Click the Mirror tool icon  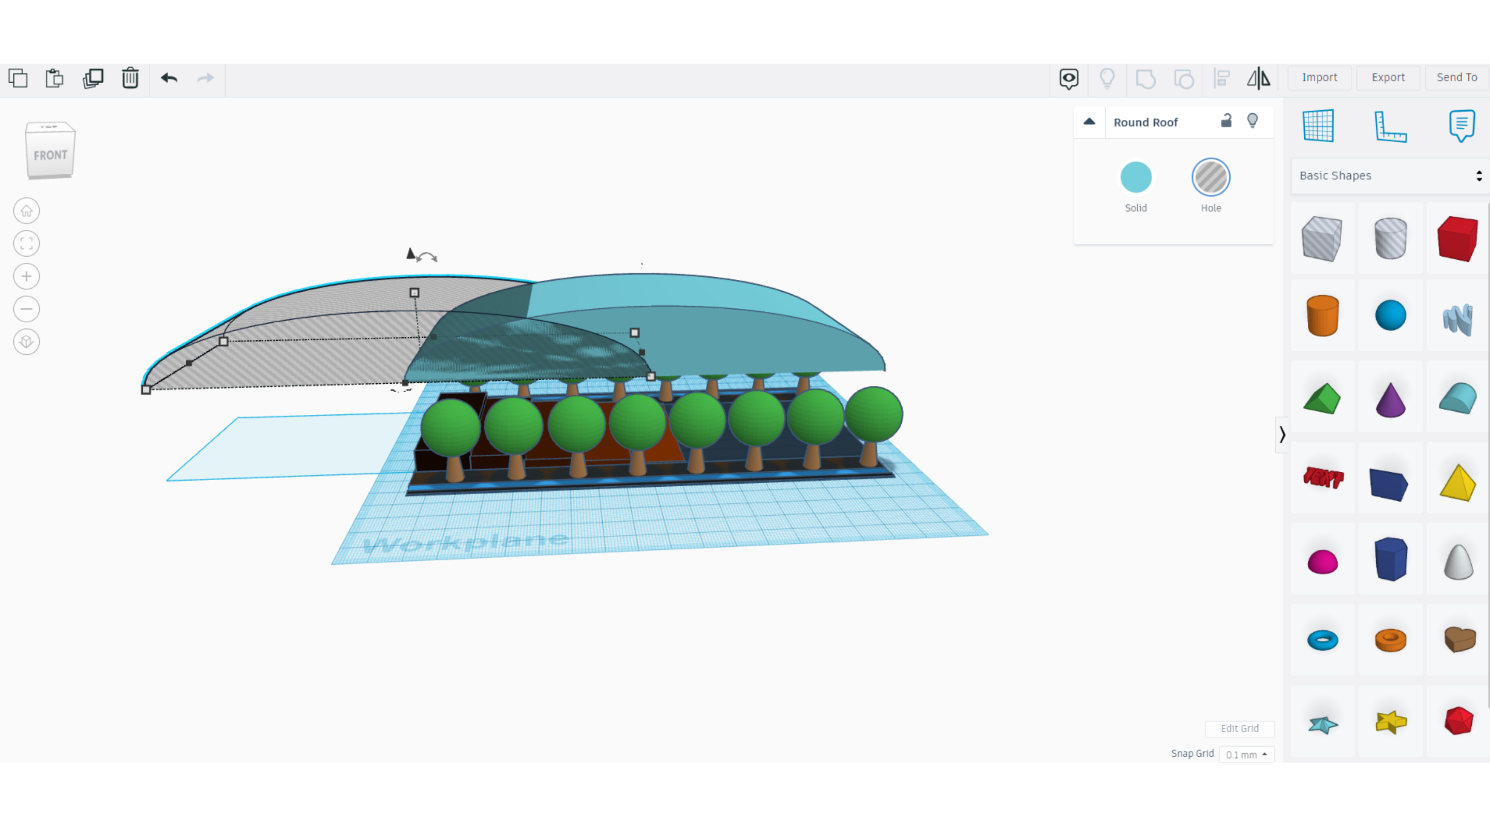[x=1258, y=78]
